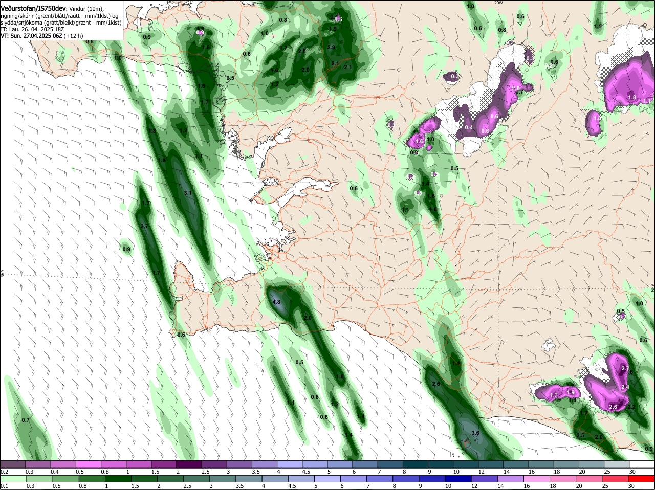Select the 3.5 swatch in upper legend
The height and width of the screenshot is (490, 655).
point(265,464)
